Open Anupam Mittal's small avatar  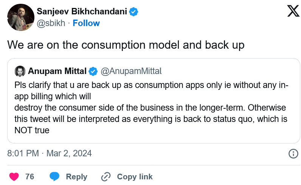(20, 71)
